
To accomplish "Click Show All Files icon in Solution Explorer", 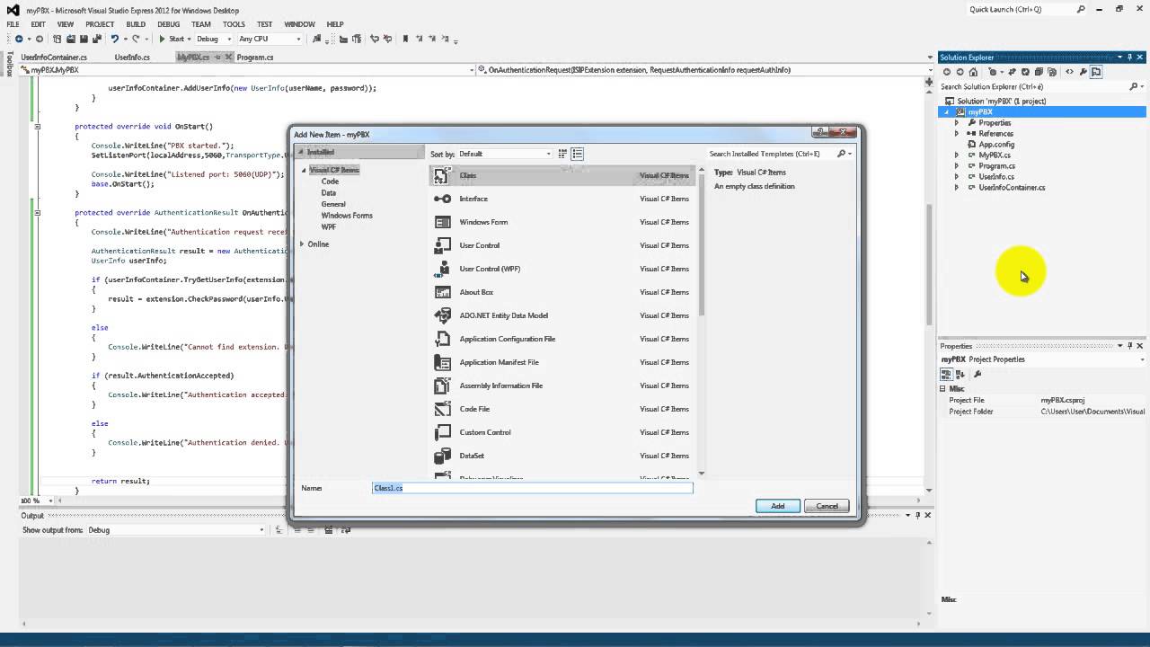I will coord(1052,72).
